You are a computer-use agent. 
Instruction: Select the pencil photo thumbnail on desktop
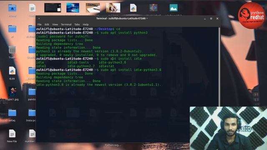tap(113, 7)
